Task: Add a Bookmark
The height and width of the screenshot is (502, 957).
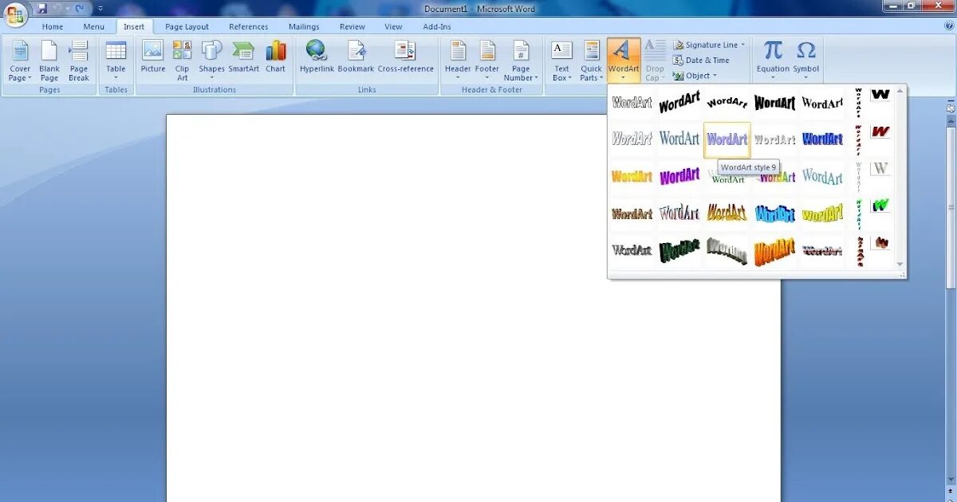Action: tap(356, 57)
